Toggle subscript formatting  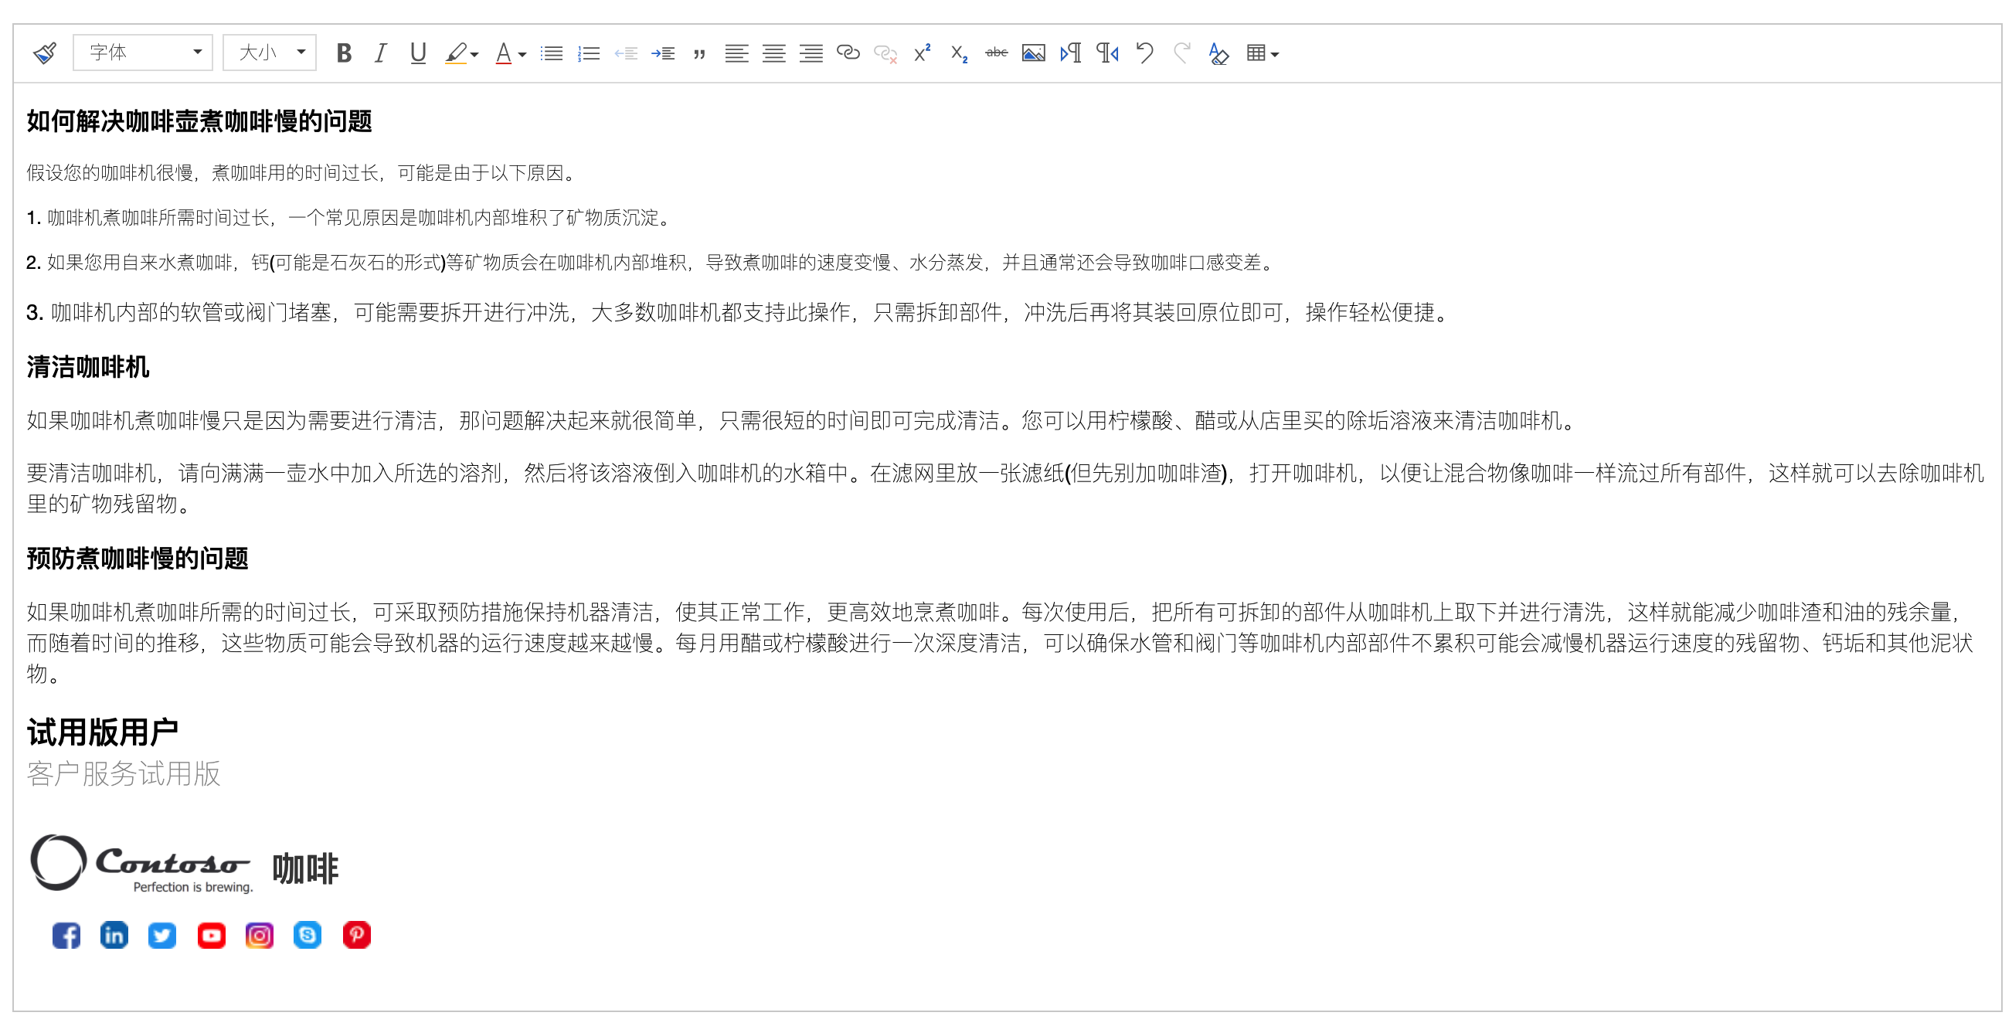[x=959, y=53]
